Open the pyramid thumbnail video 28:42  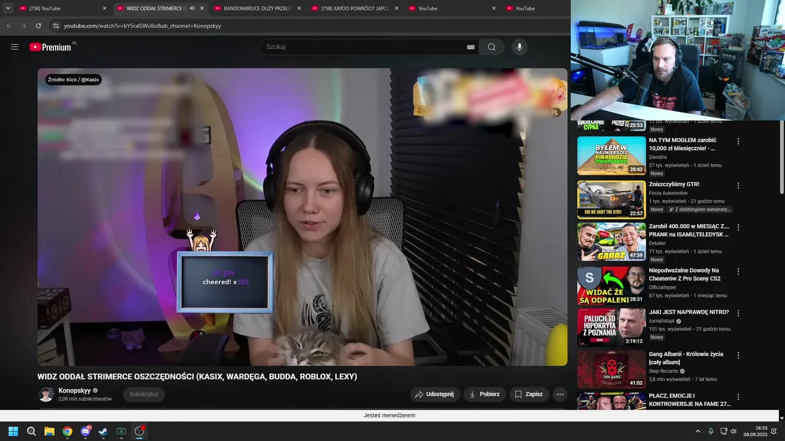(611, 156)
